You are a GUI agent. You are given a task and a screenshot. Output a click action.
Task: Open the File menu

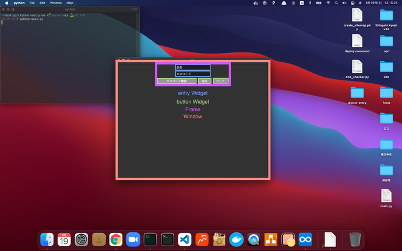32,3
